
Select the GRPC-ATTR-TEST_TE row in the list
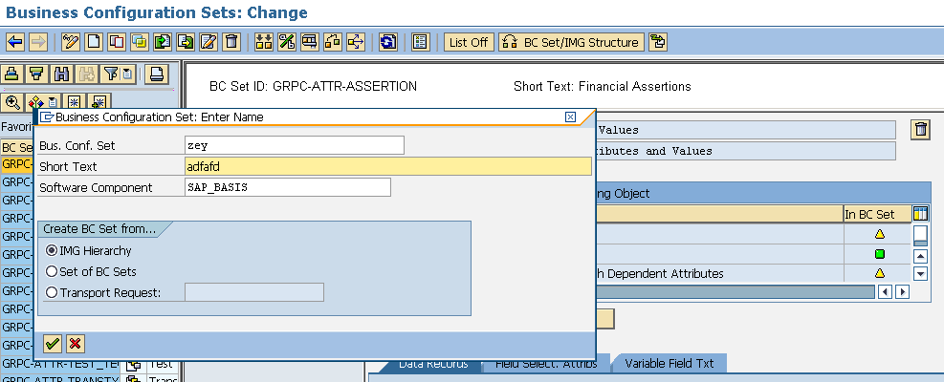[x=60, y=363]
